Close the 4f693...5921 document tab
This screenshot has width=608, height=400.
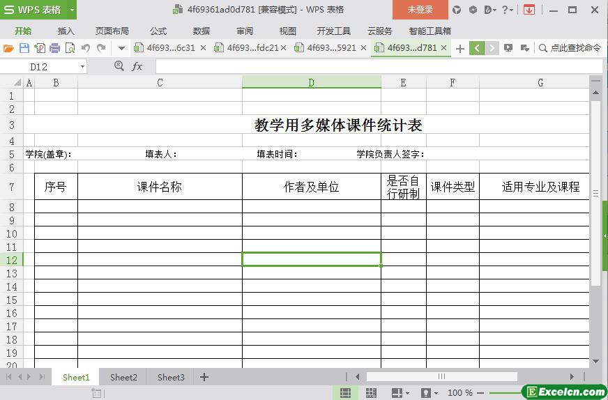pyautogui.click(x=364, y=47)
